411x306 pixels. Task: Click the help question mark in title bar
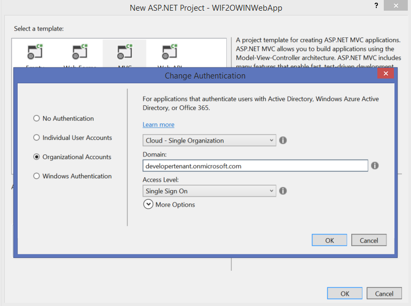pos(376,5)
